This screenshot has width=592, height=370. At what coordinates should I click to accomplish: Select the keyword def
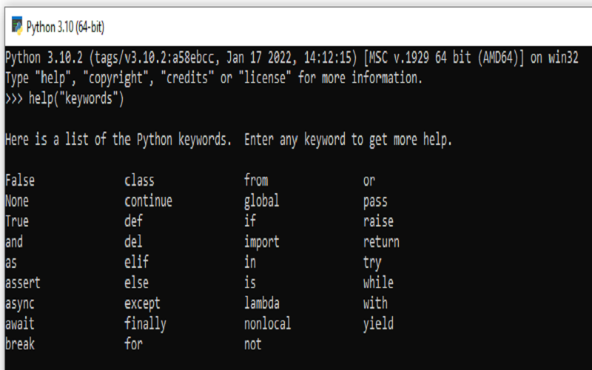tap(134, 221)
